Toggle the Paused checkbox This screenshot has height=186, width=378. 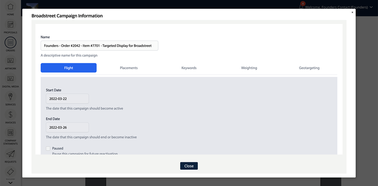click(48, 148)
